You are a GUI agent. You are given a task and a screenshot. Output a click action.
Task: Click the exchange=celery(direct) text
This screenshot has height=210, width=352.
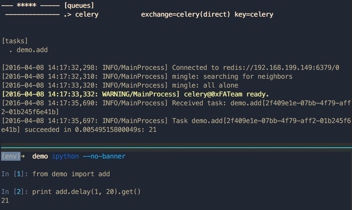tap(185, 14)
